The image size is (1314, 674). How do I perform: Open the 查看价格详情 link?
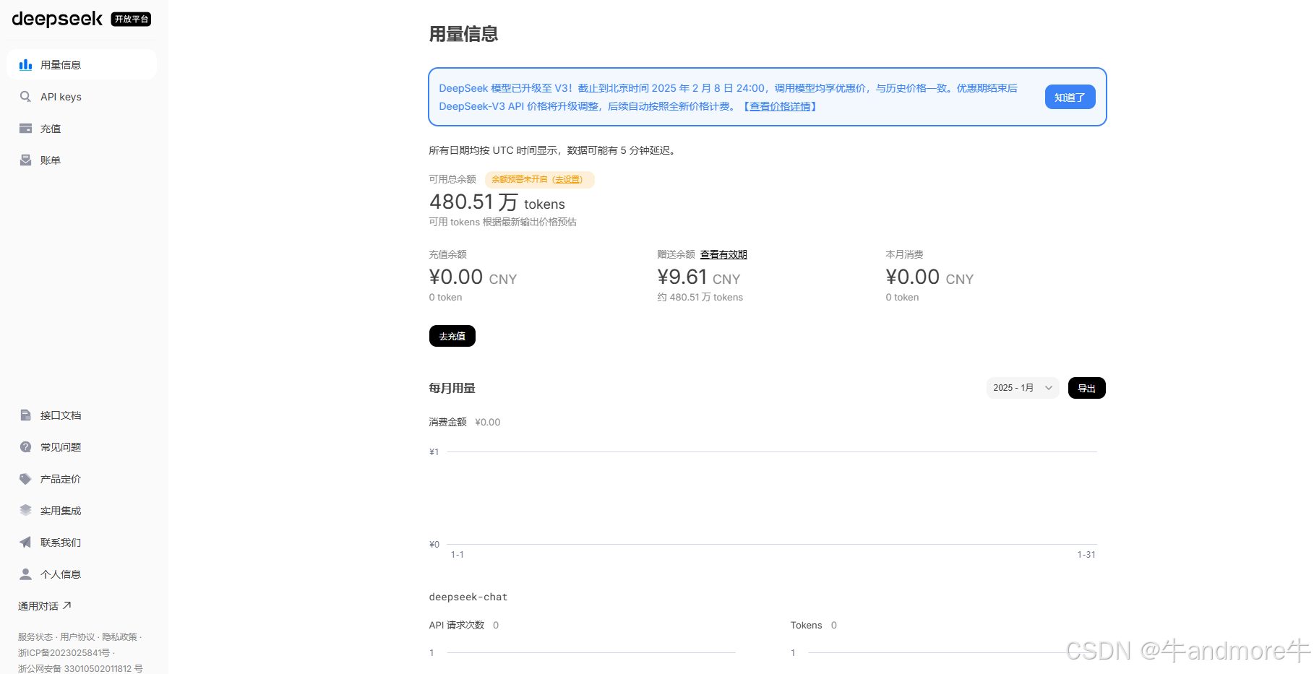tap(780, 106)
